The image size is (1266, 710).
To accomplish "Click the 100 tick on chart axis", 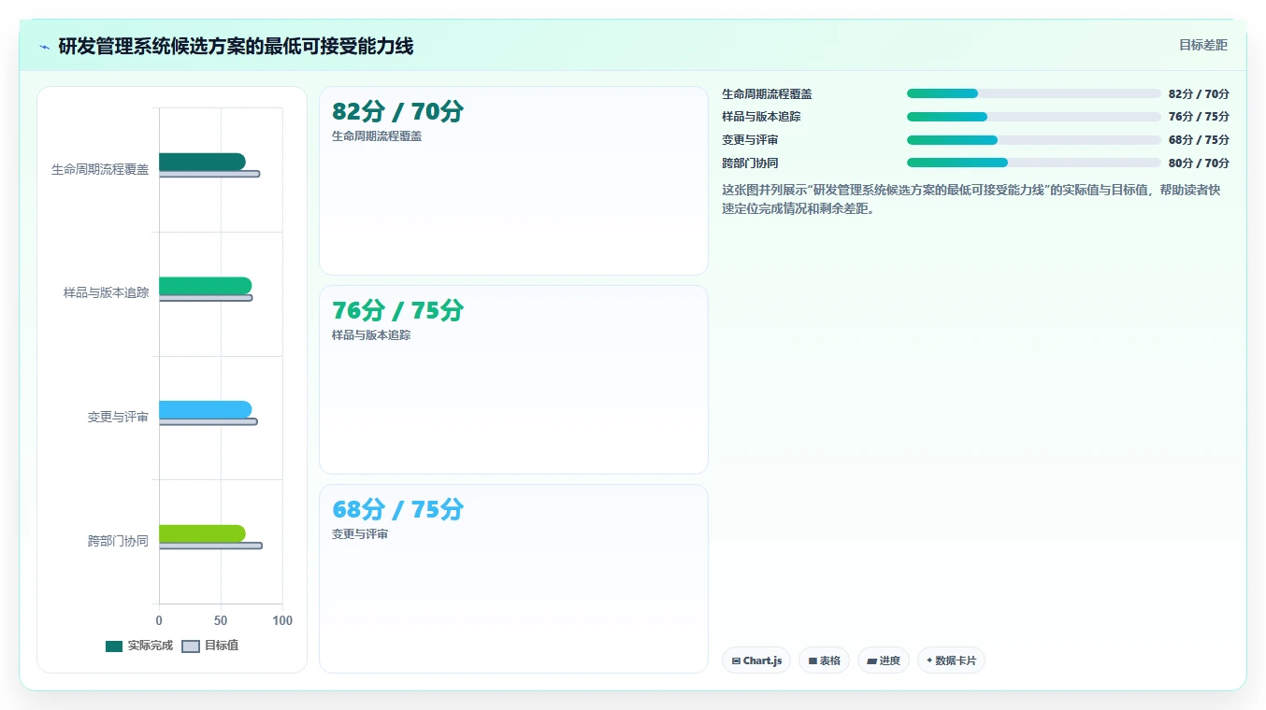I will (x=282, y=620).
